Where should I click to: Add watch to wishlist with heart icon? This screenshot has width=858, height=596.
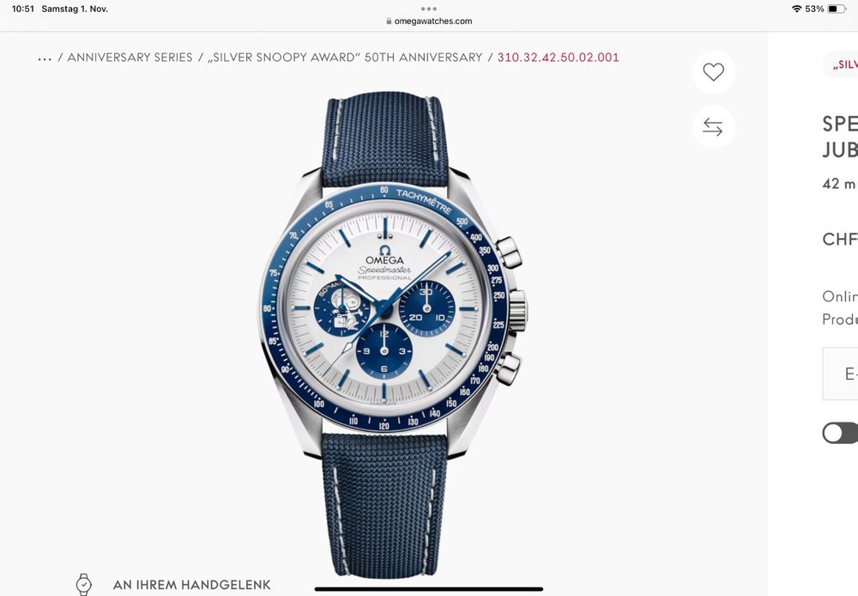(713, 72)
